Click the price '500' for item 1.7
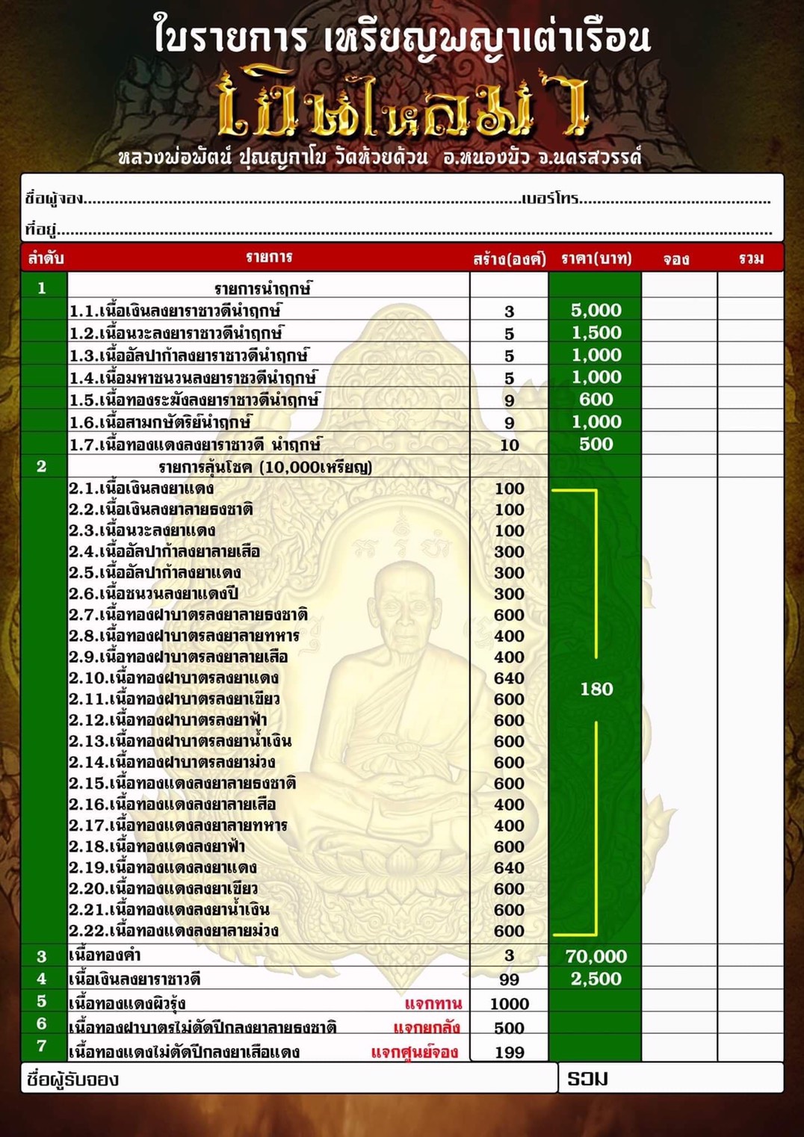804x1137 pixels. [x=596, y=444]
